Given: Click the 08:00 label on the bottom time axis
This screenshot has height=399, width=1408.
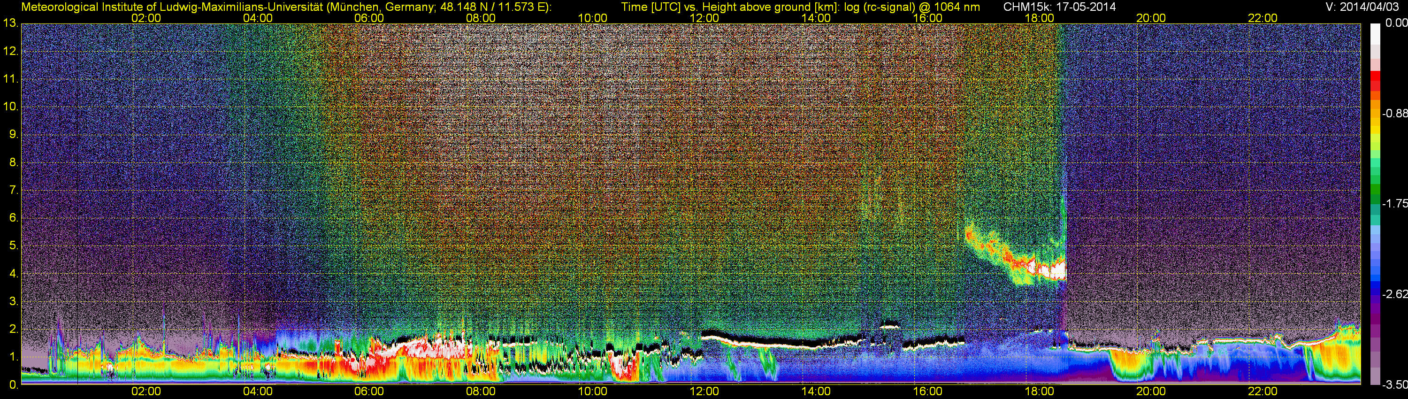Looking at the screenshot, I should 481,391.
